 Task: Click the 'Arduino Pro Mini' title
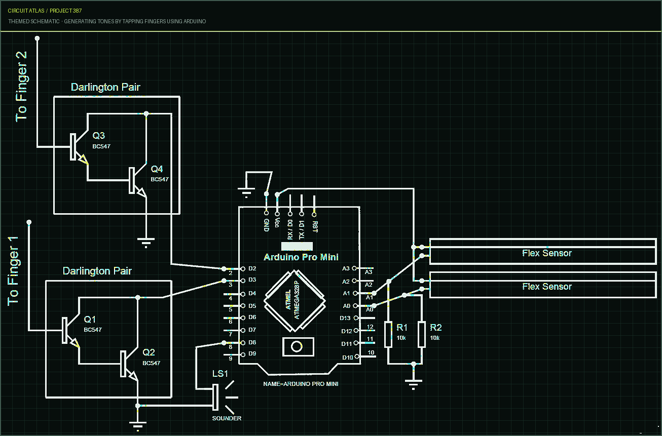pos(301,257)
